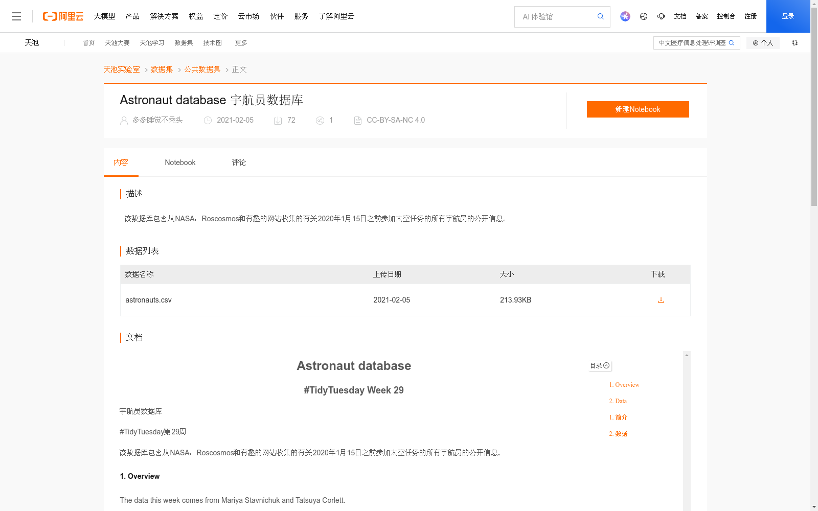The height and width of the screenshot is (511, 818).
Task: Open the 权益 menu
Action: coord(196,16)
